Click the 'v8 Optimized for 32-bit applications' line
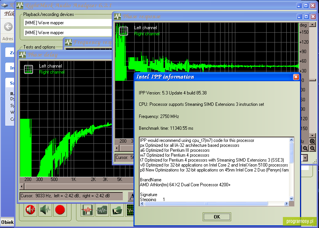The width and height of the screenshot is (319, 228). (214, 165)
